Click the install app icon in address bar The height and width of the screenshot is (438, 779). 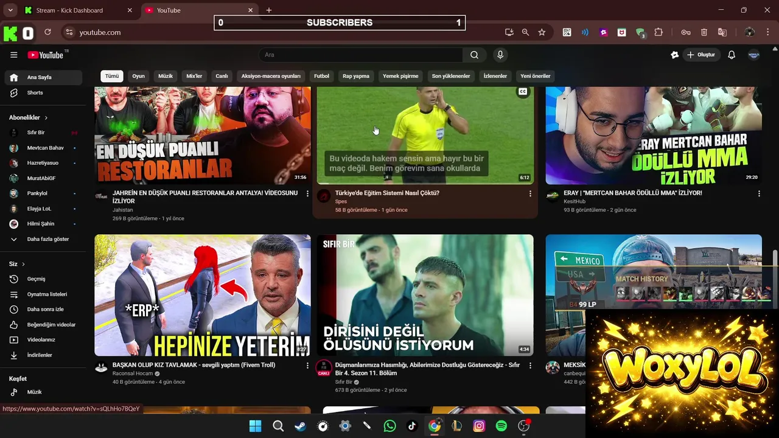click(x=509, y=32)
